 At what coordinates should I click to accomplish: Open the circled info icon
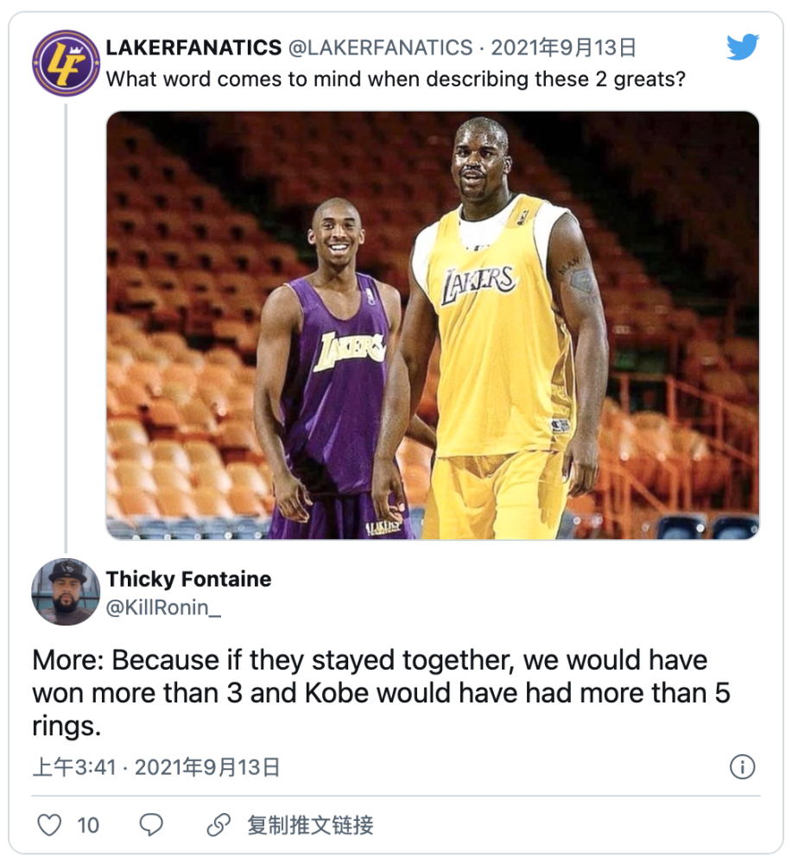coord(742,766)
